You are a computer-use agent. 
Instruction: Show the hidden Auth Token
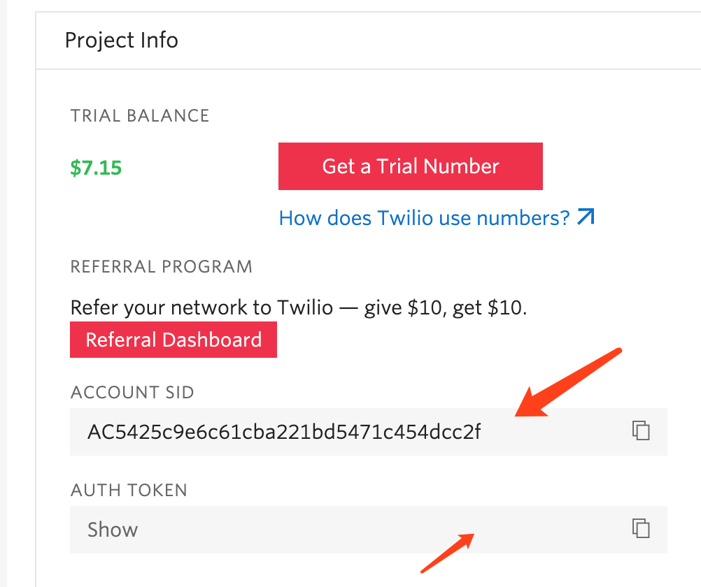[113, 530]
